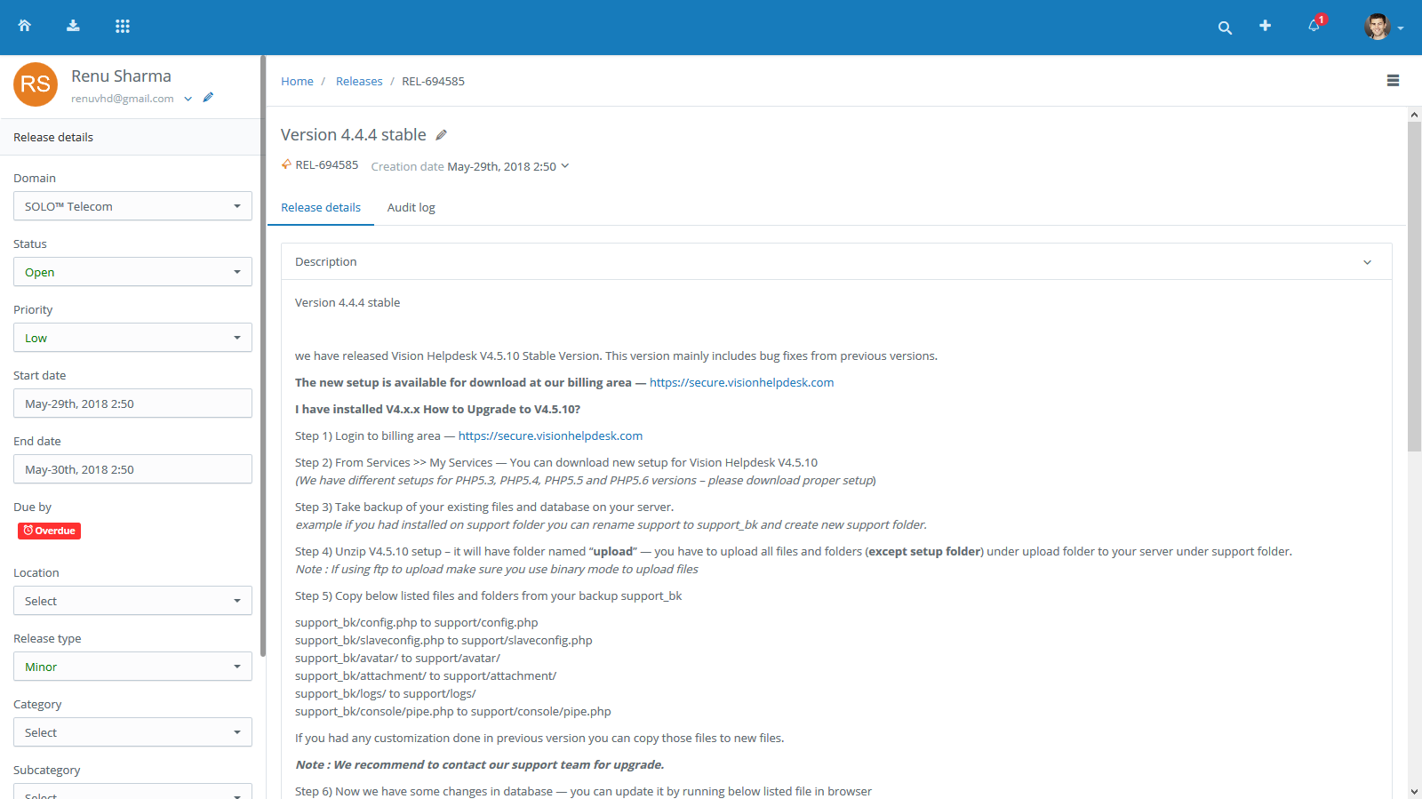Change the Status dropdown from Open

132,272
